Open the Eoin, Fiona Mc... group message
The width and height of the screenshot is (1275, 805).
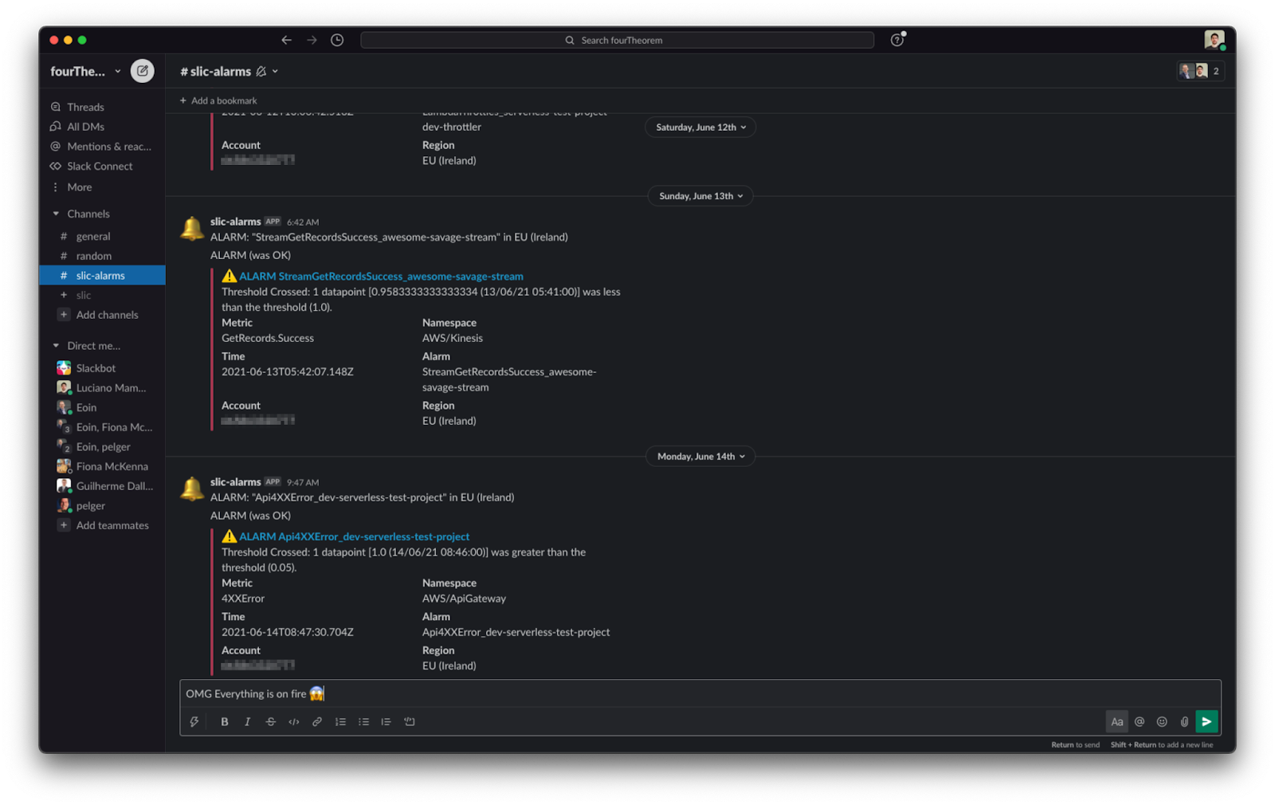coord(114,427)
